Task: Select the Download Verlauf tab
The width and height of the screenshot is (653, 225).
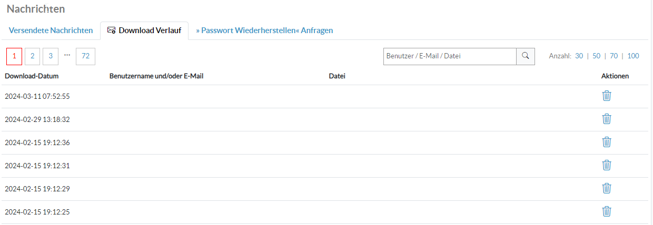Action: pos(144,30)
